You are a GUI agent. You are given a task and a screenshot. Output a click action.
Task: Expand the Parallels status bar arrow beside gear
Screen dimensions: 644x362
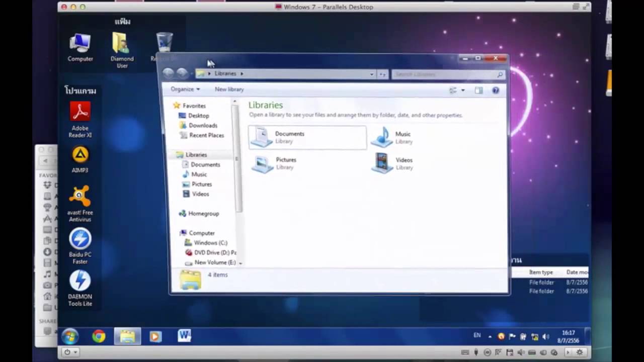tap(568, 352)
